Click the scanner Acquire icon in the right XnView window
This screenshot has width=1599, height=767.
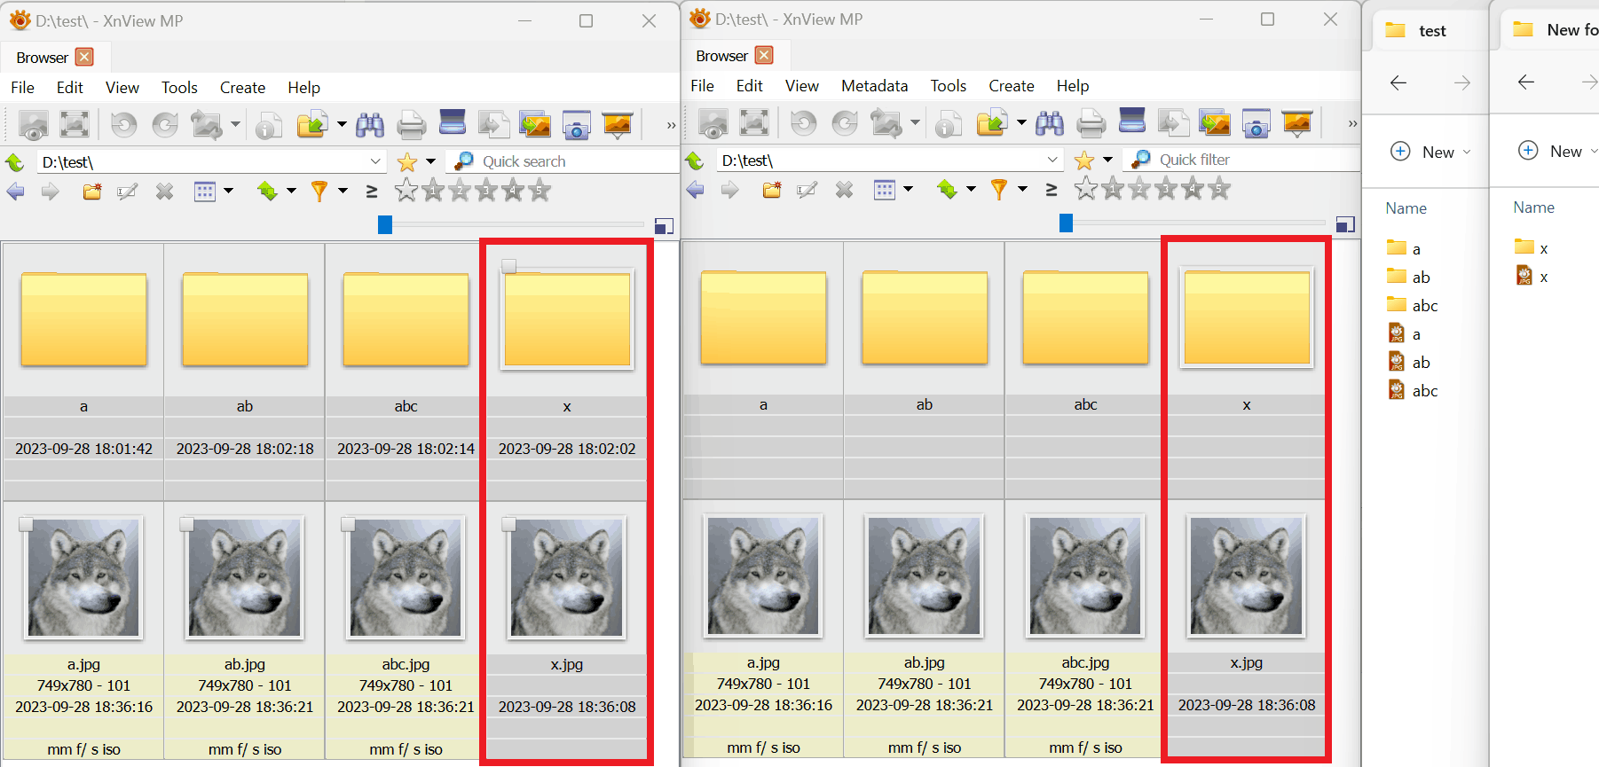1132,121
